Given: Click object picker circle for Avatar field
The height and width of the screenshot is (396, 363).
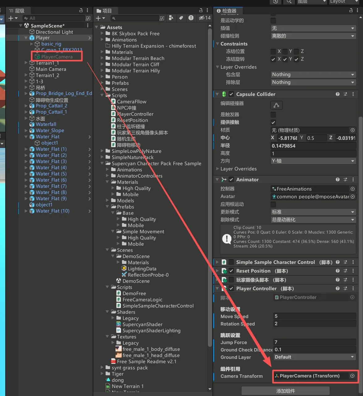Looking at the screenshot, I should pyautogui.click(x=352, y=196).
